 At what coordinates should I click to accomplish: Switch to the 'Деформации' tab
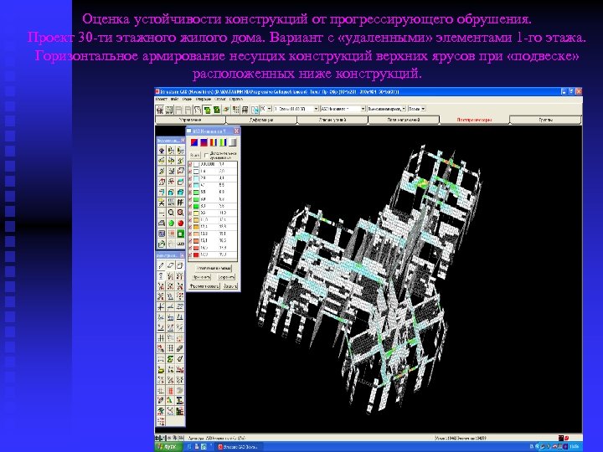(x=261, y=120)
